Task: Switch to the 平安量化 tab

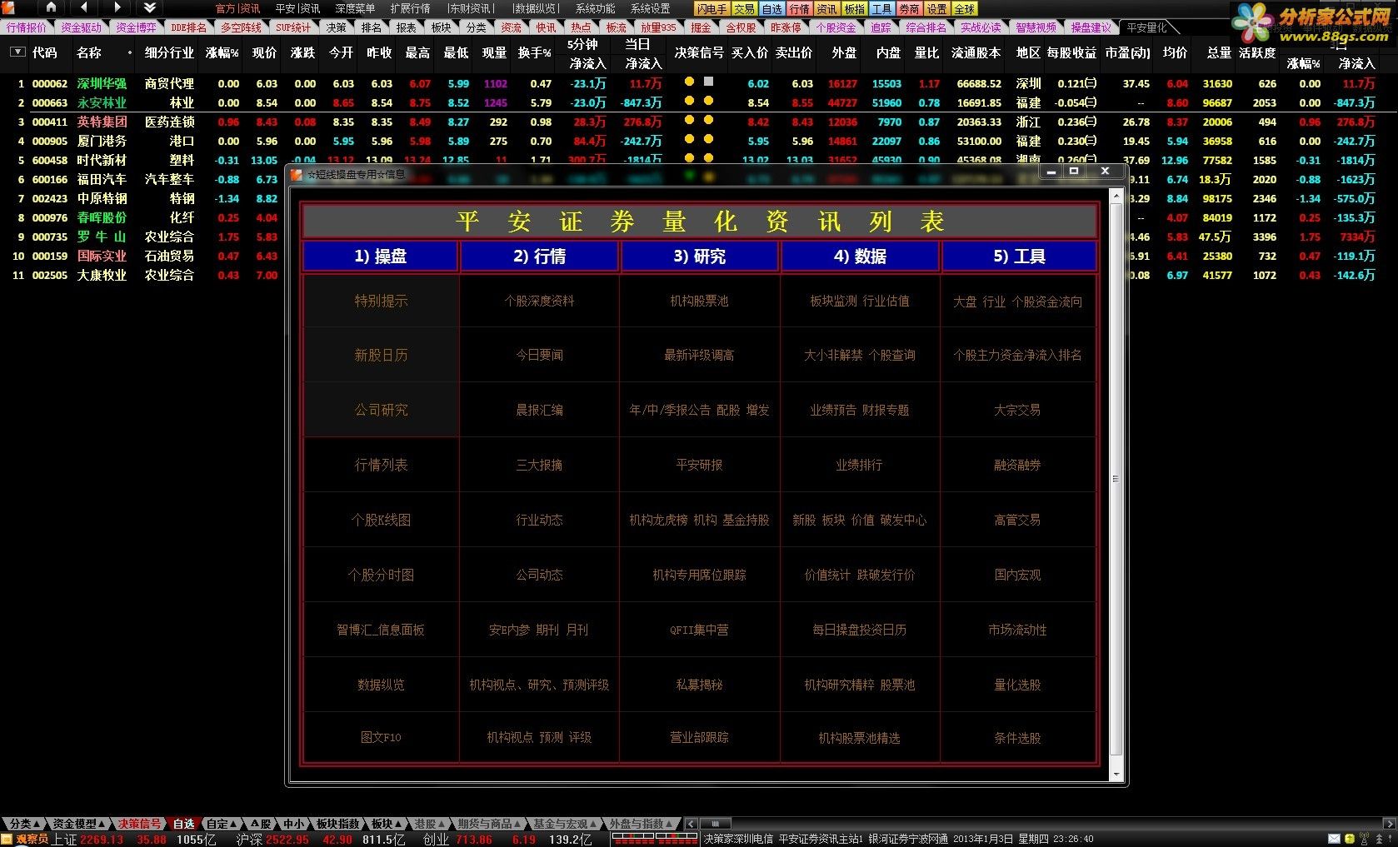Action: pos(1146,27)
